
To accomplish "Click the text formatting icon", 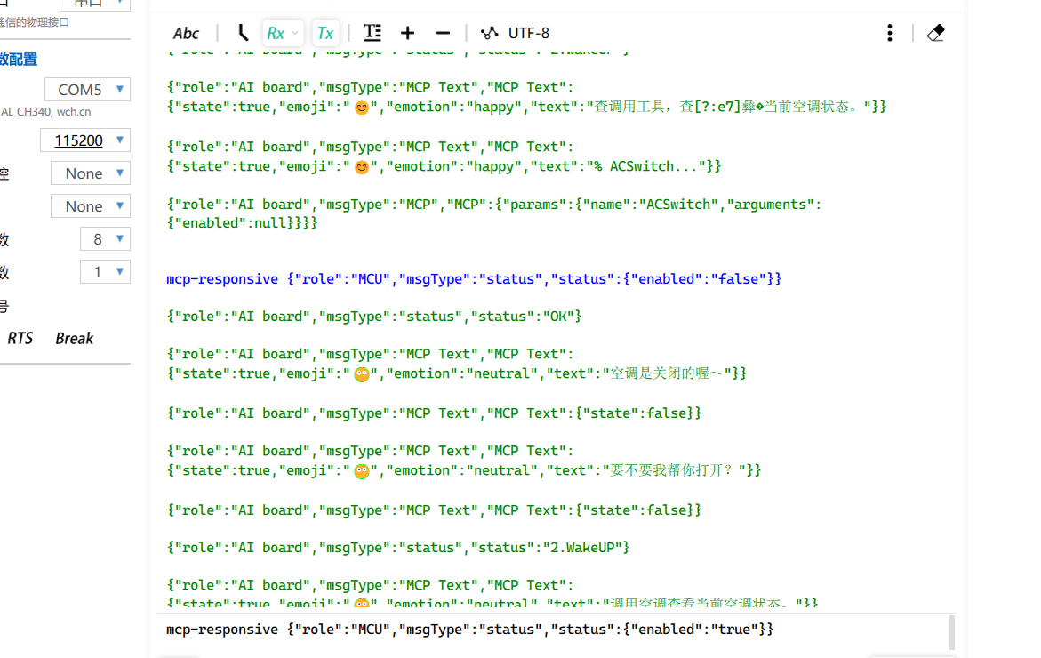I will click(x=372, y=33).
